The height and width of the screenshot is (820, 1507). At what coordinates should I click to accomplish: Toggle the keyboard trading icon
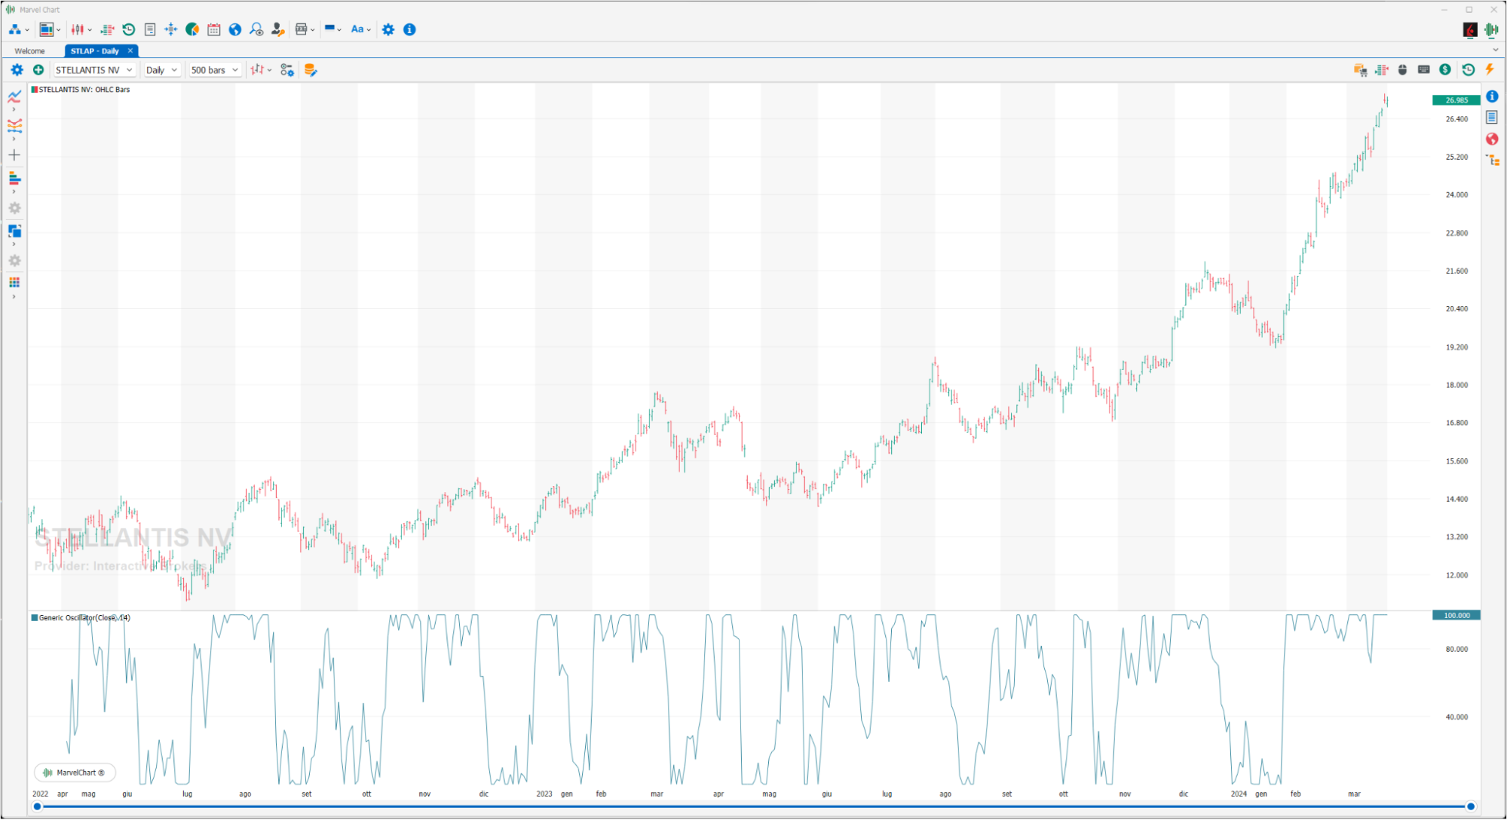tap(1423, 70)
